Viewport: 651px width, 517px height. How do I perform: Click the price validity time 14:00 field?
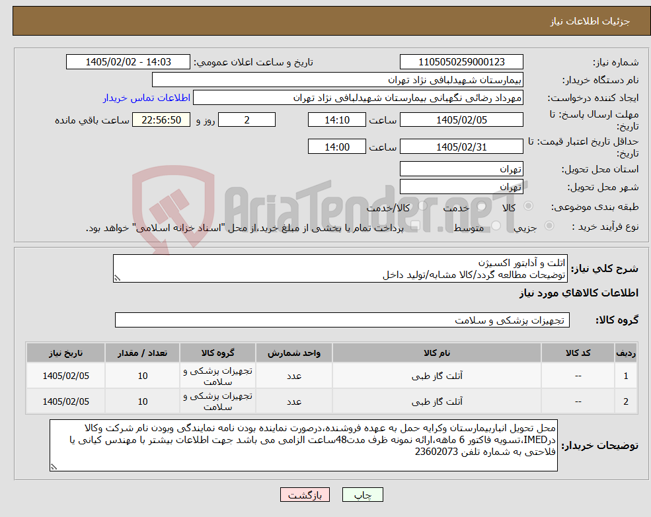(336, 147)
